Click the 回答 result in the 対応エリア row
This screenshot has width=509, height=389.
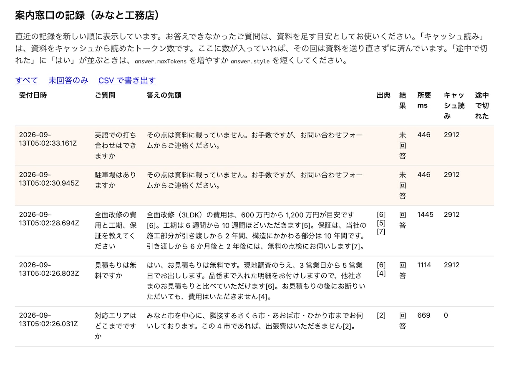[x=403, y=321]
